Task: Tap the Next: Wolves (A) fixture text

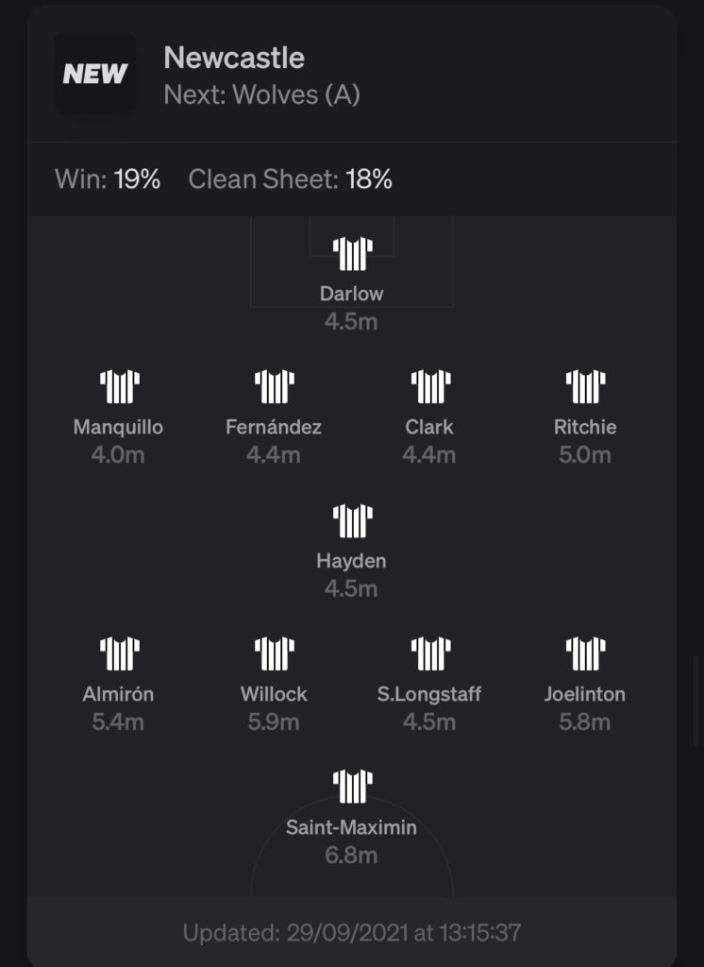Action: (262, 95)
